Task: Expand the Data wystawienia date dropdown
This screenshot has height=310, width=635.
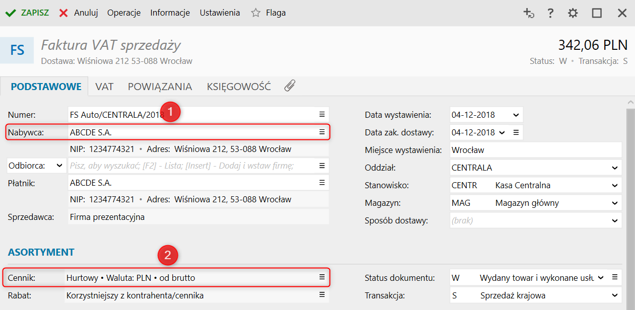Action: pyautogui.click(x=516, y=115)
